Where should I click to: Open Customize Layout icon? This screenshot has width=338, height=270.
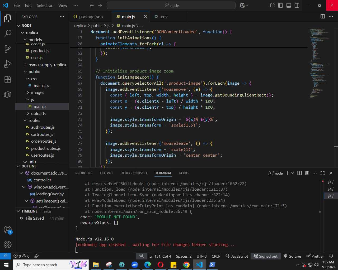272,5
